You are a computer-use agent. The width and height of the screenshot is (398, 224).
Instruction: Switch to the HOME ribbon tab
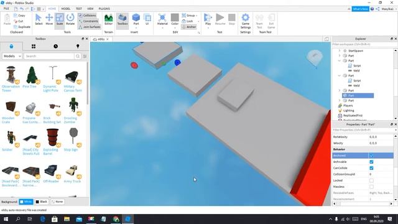[52, 9]
